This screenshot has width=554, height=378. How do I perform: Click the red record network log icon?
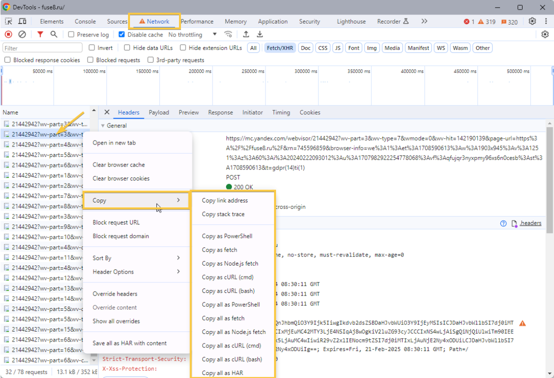point(8,34)
